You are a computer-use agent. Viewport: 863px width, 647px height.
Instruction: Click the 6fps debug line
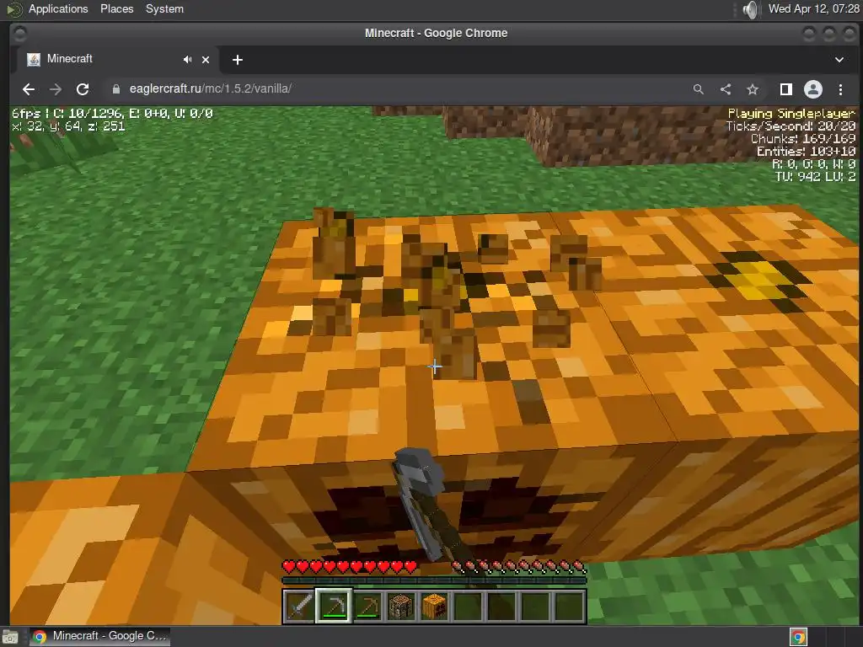[x=112, y=114]
